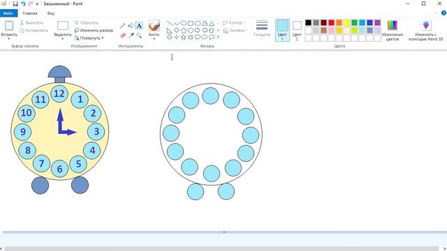
Task: Choose the Pentagon shape
Action: (x=184, y=30)
